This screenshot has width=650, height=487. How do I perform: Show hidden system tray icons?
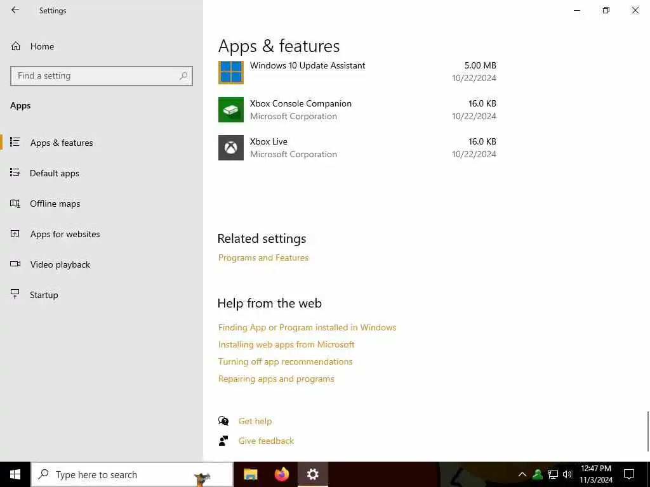[x=522, y=474]
